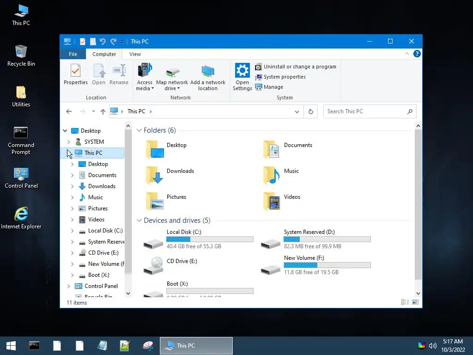Click System Reserved (D:) usage bar
The width and height of the screenshot is (473, 355).
coord(327,239)
